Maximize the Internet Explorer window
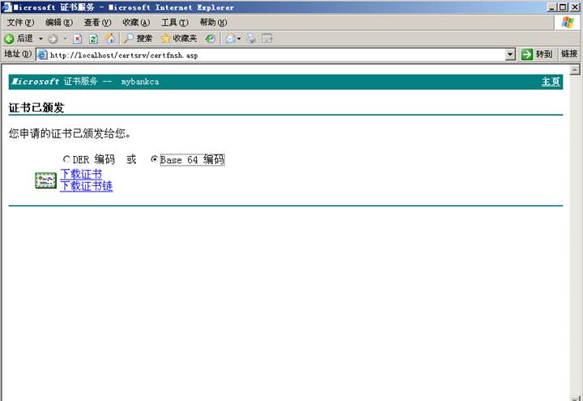583x401 pixels. coord(563,7)
